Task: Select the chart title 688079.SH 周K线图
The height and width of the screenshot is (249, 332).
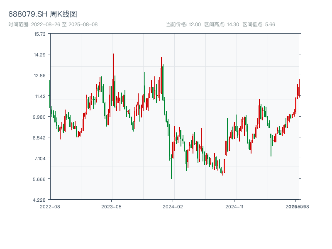Action: pos(43,14)
